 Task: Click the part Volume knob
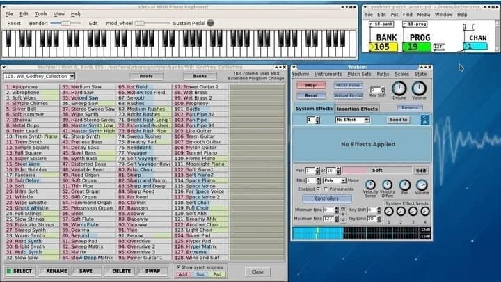pos(422,185)
